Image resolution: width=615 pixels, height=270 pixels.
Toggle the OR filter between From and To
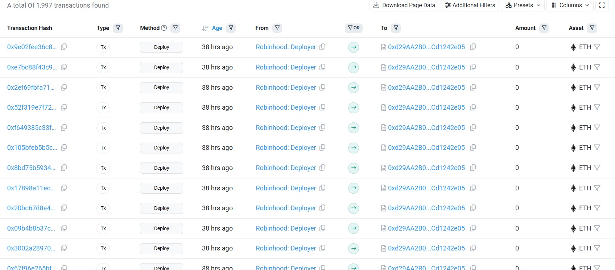[x=354, y=28]
